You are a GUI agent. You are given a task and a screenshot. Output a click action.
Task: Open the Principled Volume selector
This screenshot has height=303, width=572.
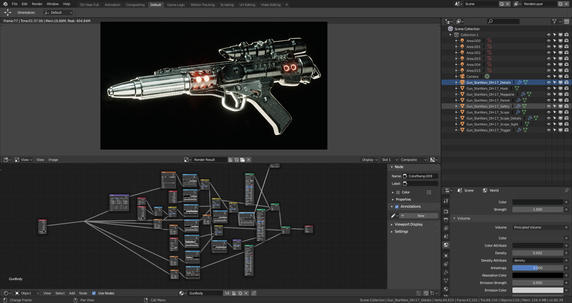(x=538, y=227)
